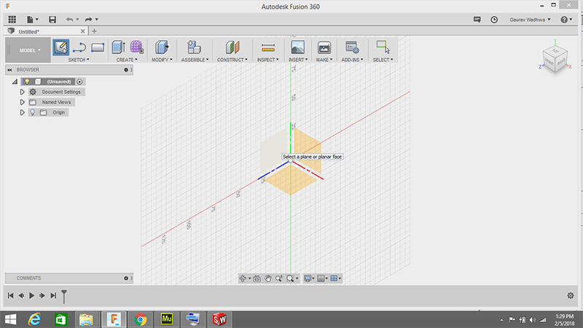Select the Line sketch tool
The height and width of the screenshot is (328, 583).
point(79,47)
